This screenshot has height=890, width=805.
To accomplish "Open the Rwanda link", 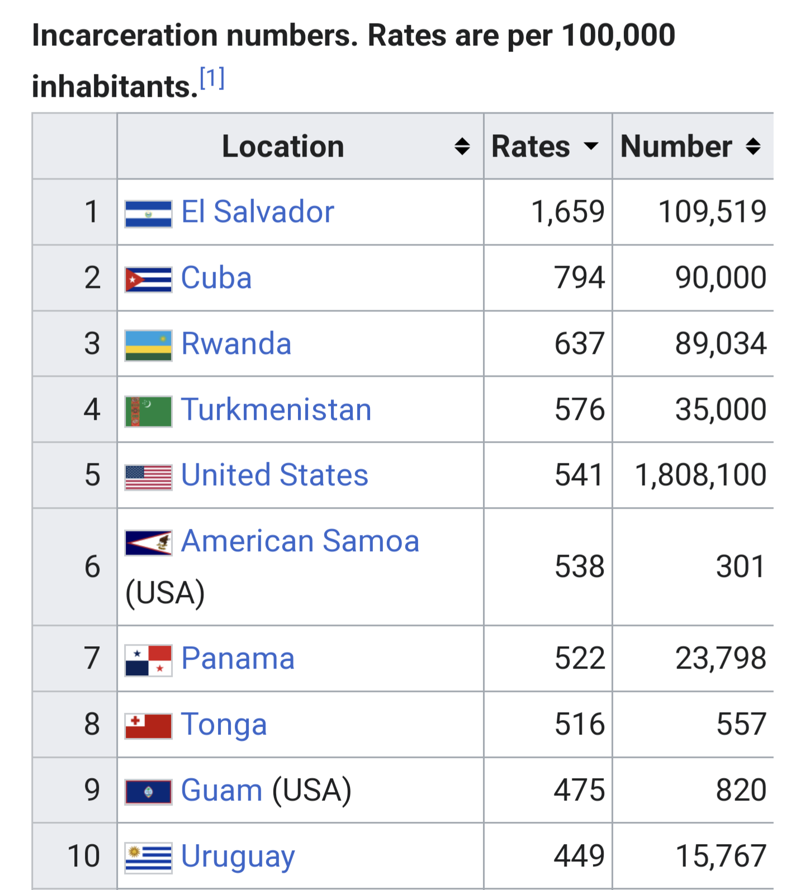I will (236, 343).
